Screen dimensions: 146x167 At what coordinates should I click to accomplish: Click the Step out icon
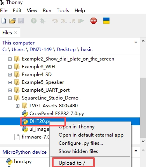(72, 21)
